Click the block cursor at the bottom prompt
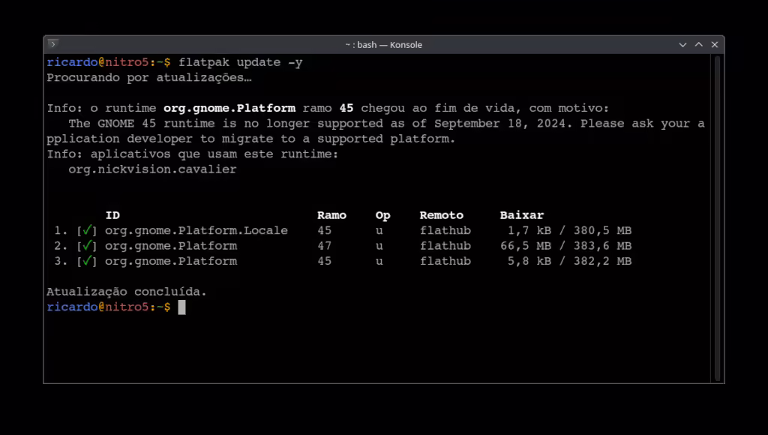The height and width of the screenshot is (435, 768). pos(181,307)
